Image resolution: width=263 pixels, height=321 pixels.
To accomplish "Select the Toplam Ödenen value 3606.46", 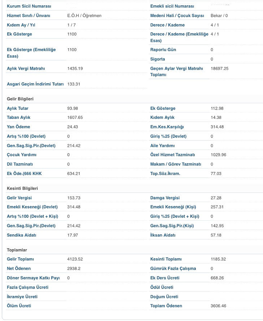I will coord(218,306).
